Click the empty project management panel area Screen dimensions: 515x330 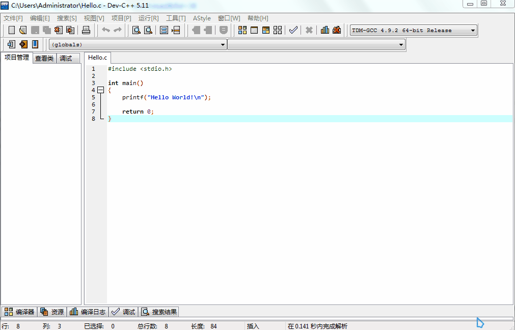click(41, 184)
